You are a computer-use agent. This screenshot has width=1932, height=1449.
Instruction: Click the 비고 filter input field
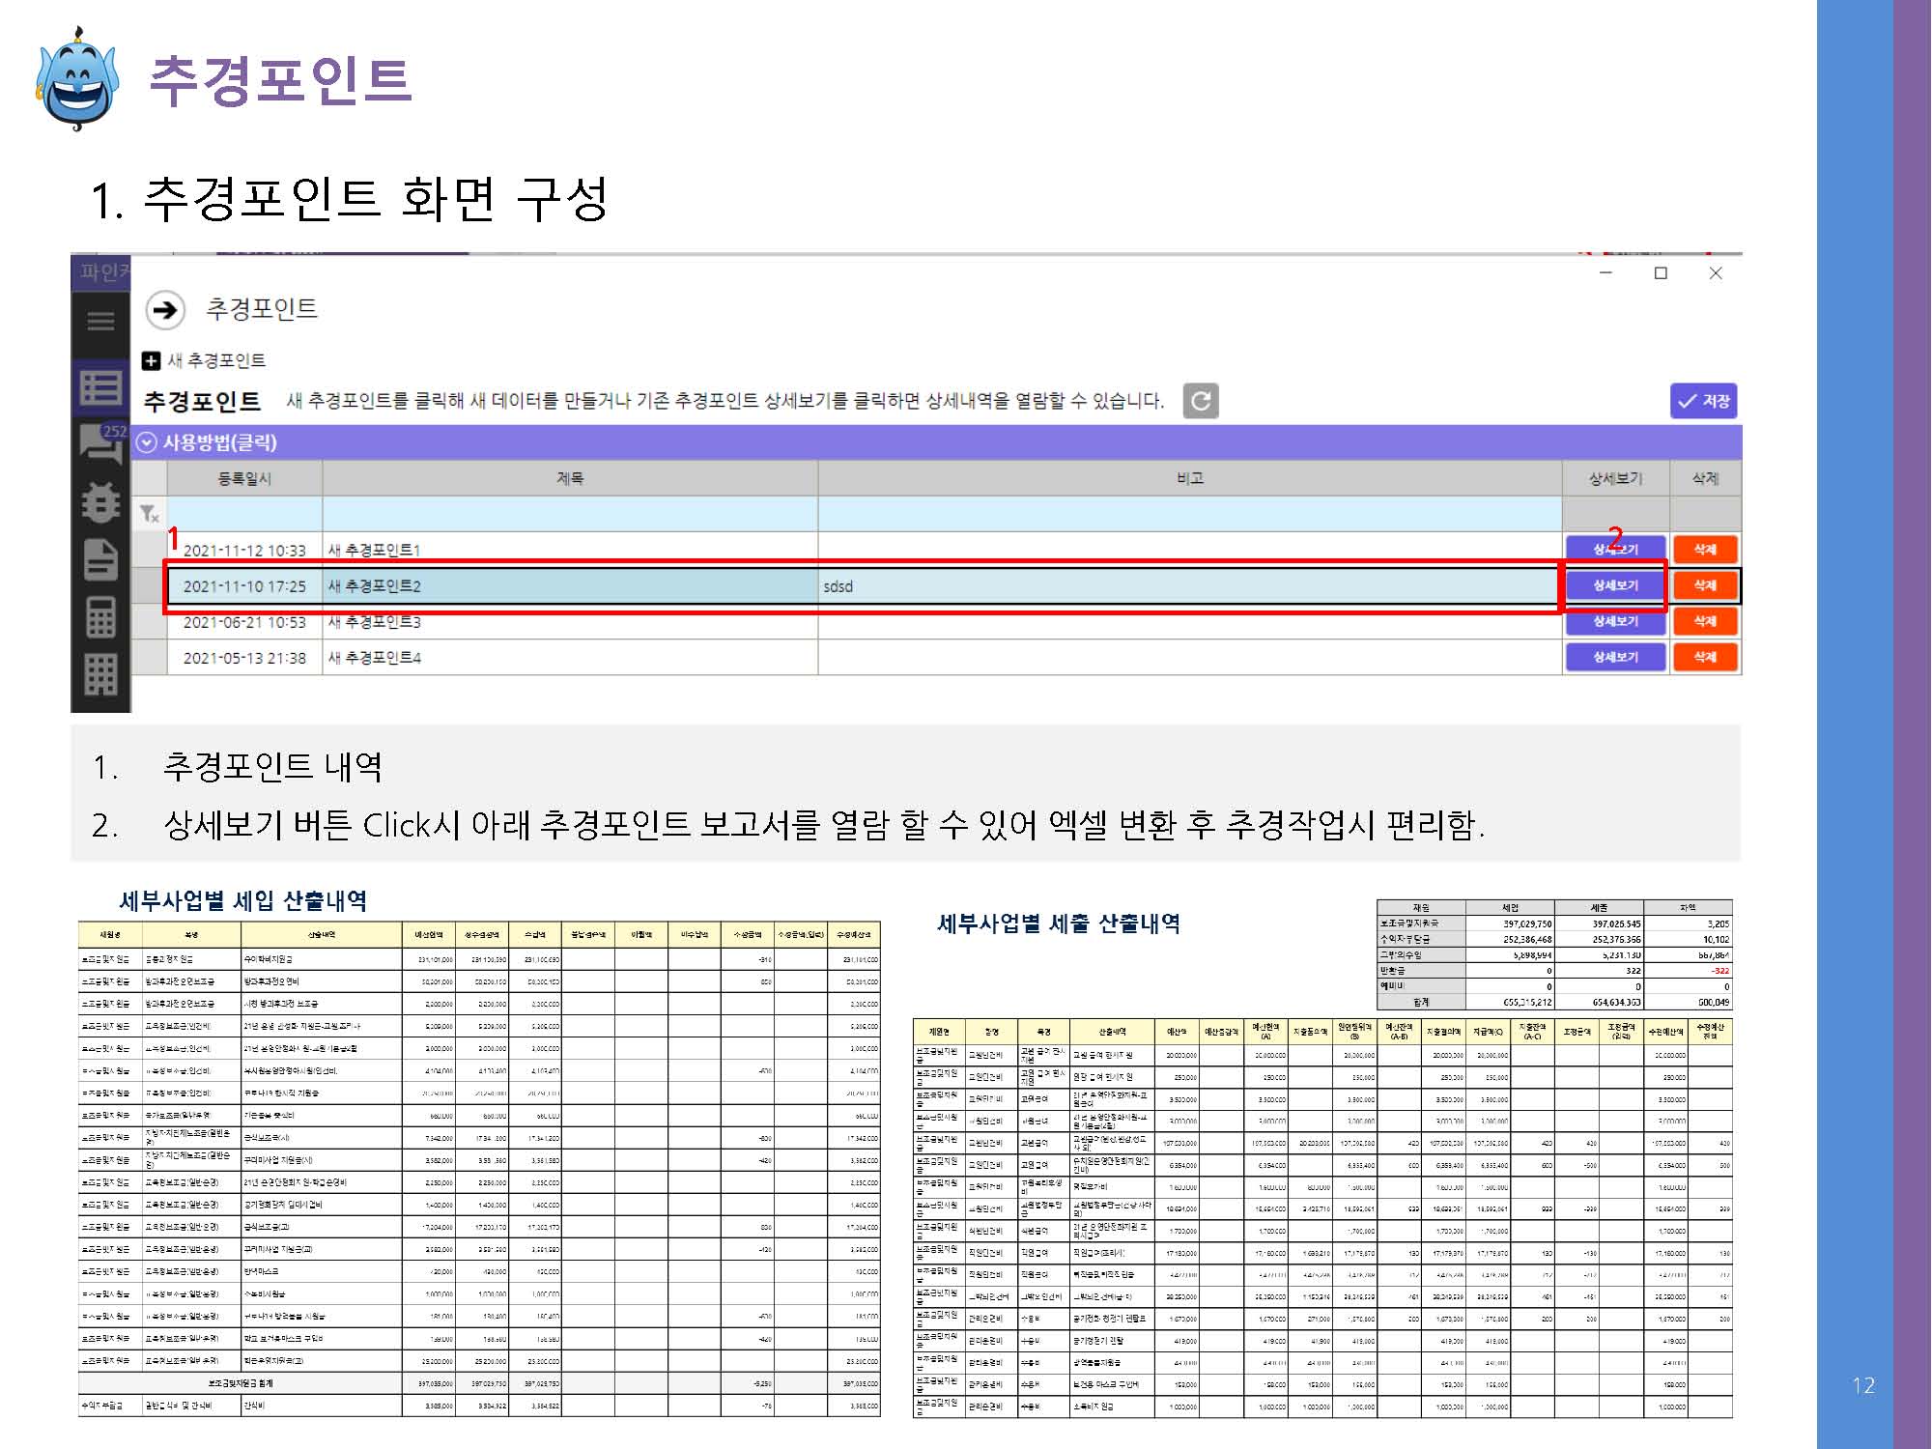tap(1189, 514)
